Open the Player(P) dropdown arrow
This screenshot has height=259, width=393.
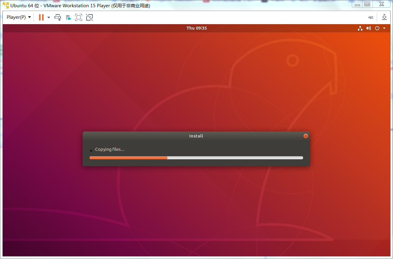click(x=29, y=17)
